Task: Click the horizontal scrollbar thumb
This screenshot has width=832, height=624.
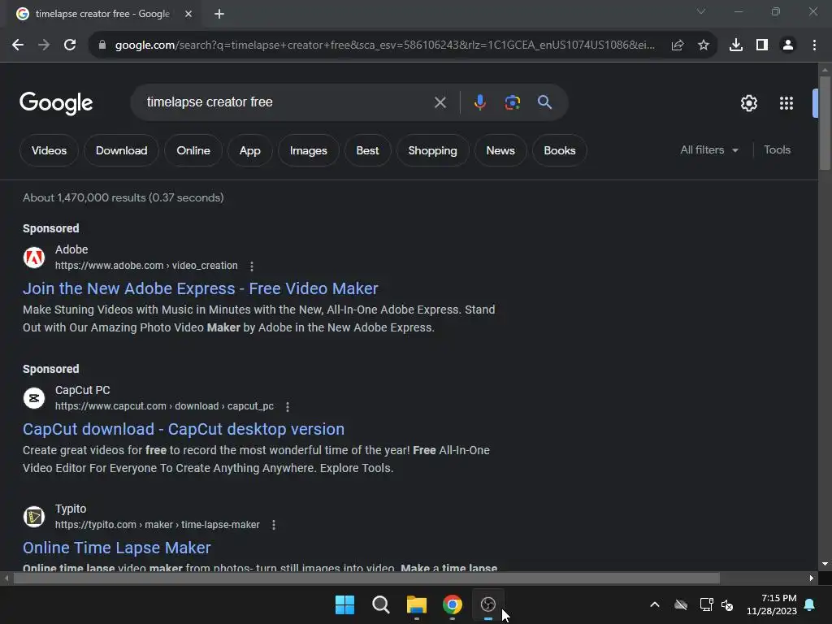Action: (366, 578)
